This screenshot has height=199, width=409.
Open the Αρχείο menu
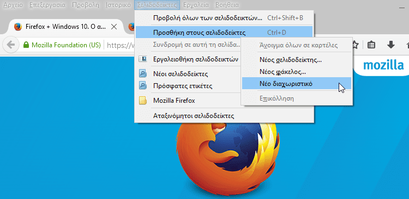tap(13, 5)
